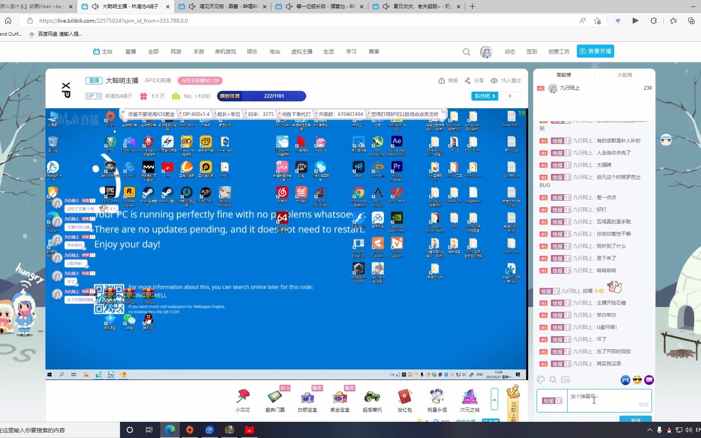Unmute the 夏日炎炎 browser tab
Screen dimensions: 701x438
point(386,6)
